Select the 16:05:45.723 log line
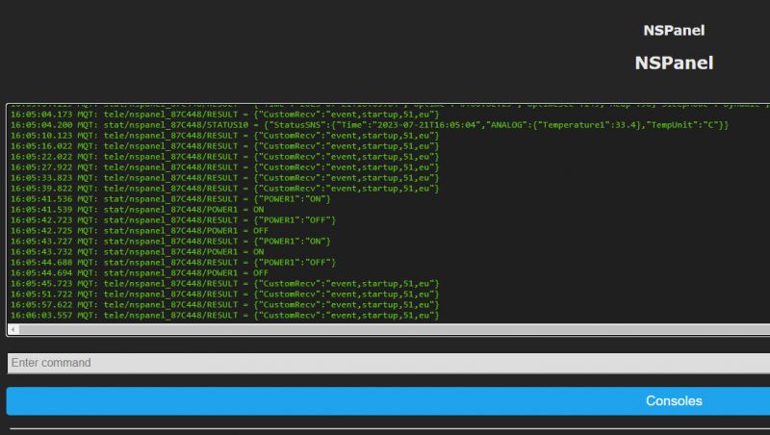The height and width of the screenshot is (435, 770). pos(225,284)
